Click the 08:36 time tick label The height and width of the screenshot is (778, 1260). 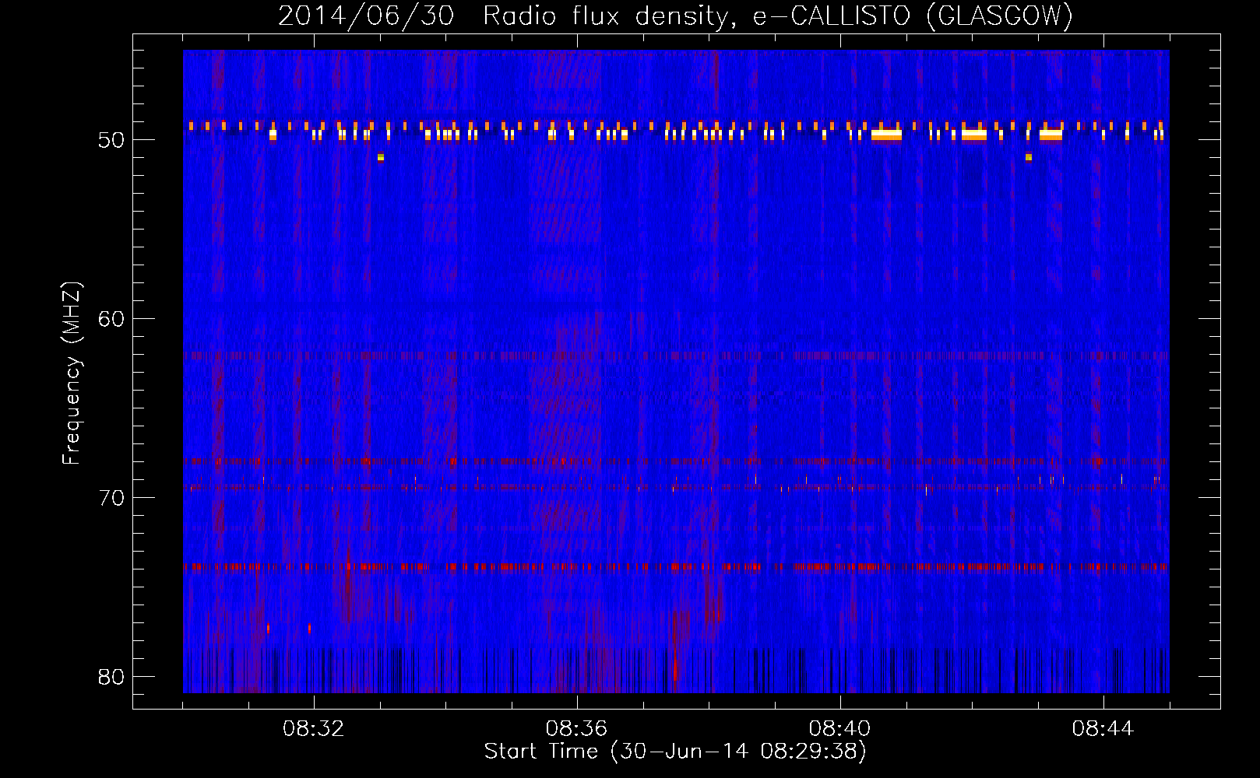[x=576, y=729]
